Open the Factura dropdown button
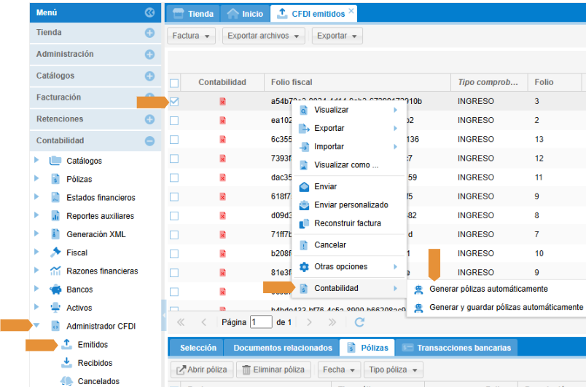This screenshot has width=586, height=387. pos(192,36)
